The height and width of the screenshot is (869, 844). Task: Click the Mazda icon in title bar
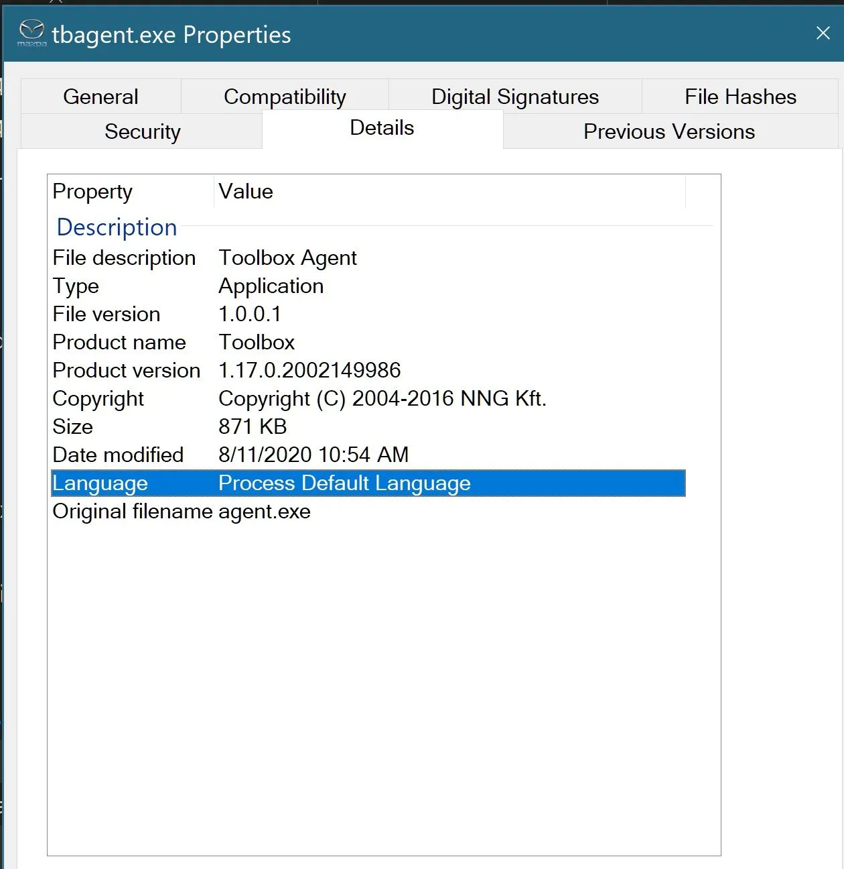click(31, 32)
